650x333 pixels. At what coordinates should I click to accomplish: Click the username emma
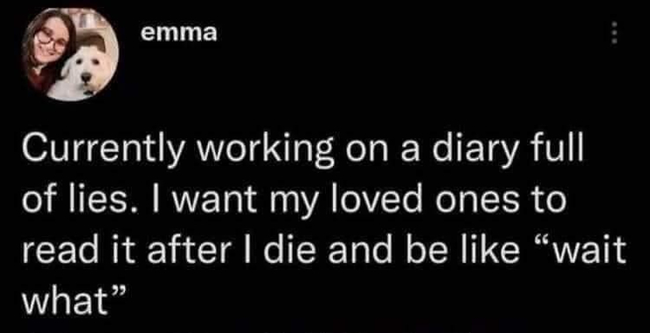coord(178,33)
